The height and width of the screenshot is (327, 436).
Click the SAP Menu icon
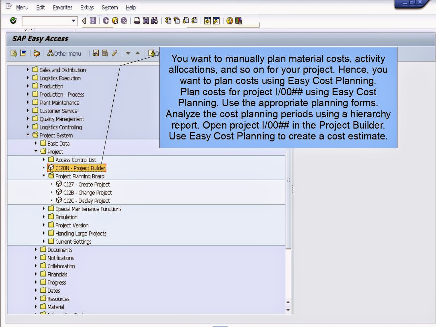tap(23, 53)
